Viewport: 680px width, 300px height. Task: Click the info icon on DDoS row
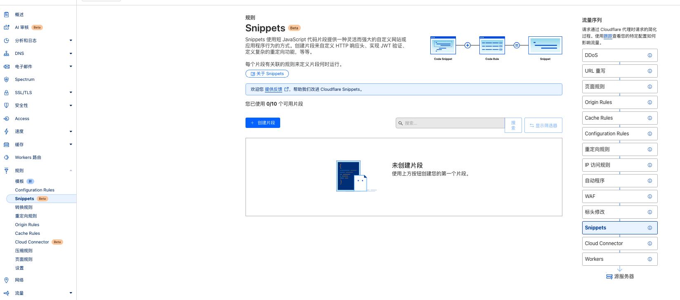coord(649,55)
